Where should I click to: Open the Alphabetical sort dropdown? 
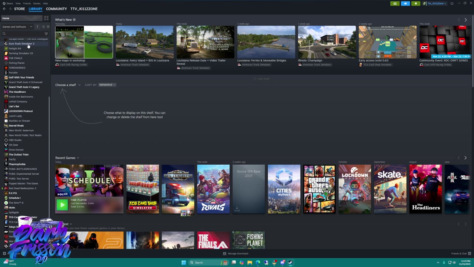coord(107,85)
